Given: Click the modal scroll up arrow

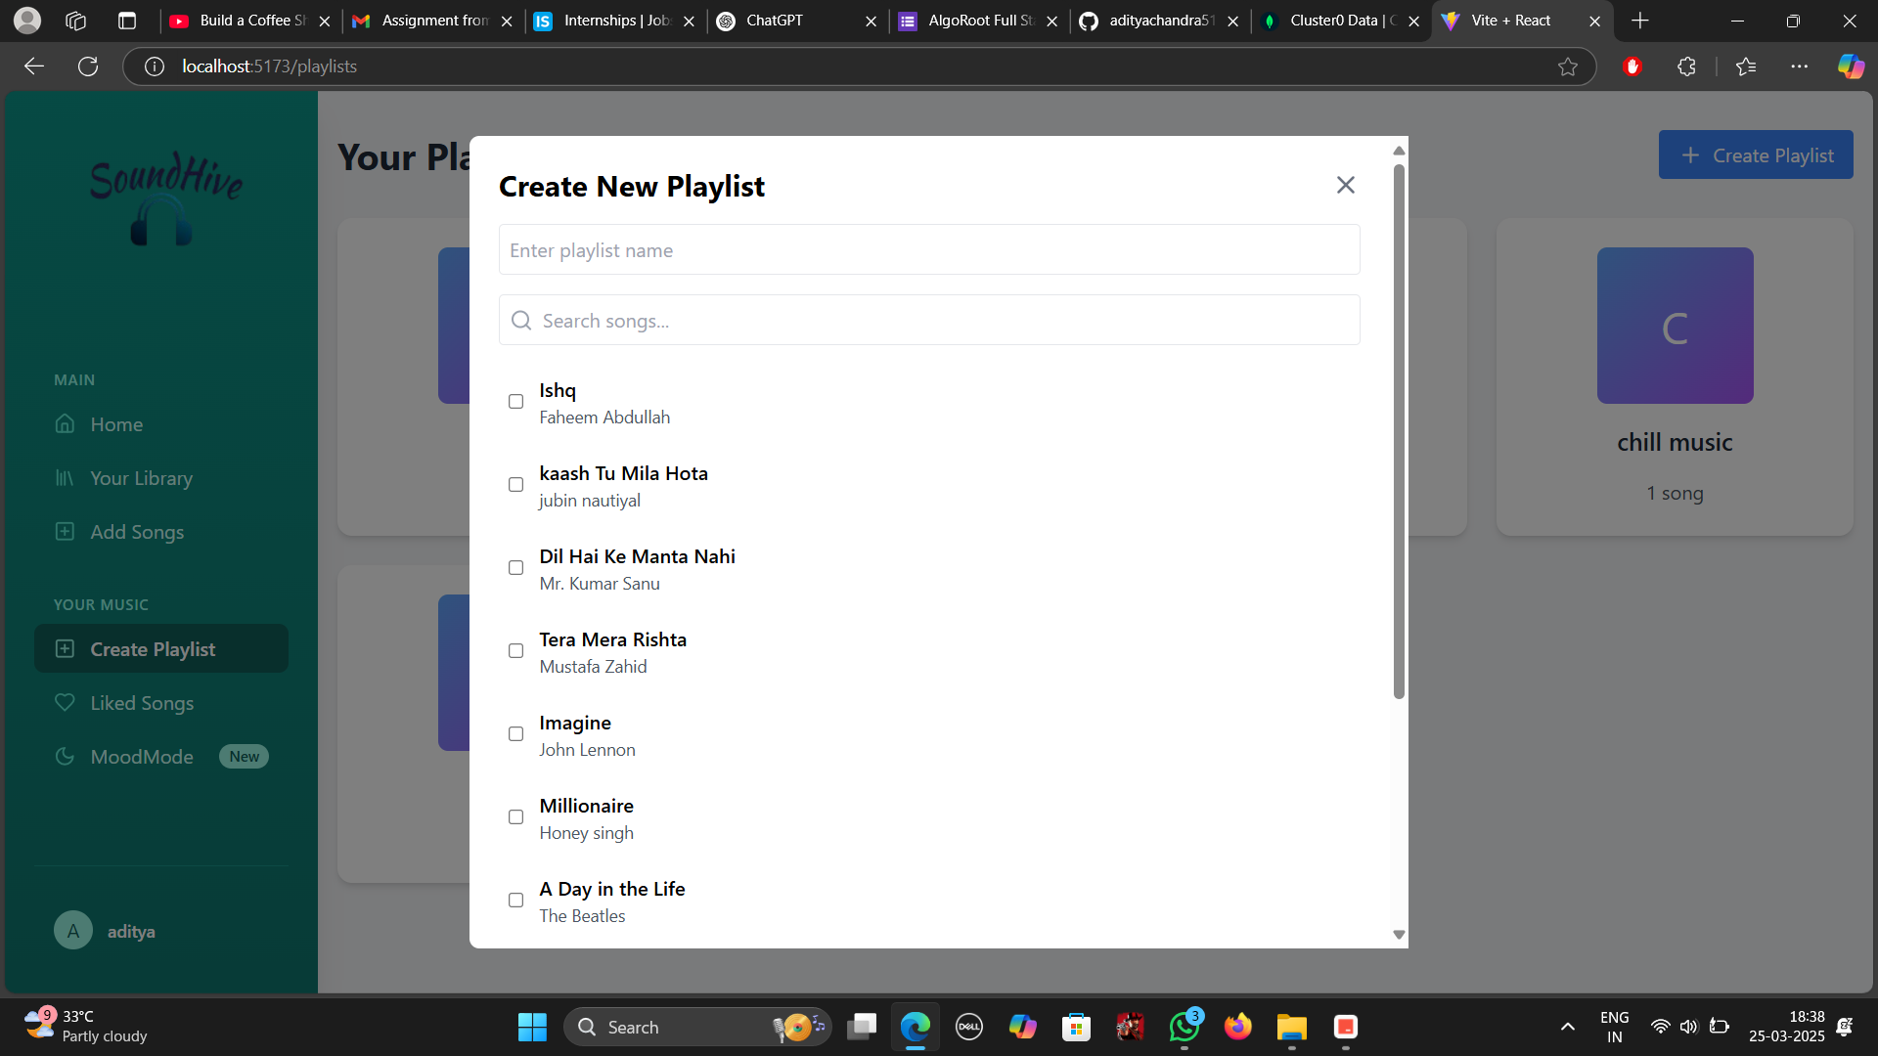Looking at the screenshot, I should pos(1399,151).
